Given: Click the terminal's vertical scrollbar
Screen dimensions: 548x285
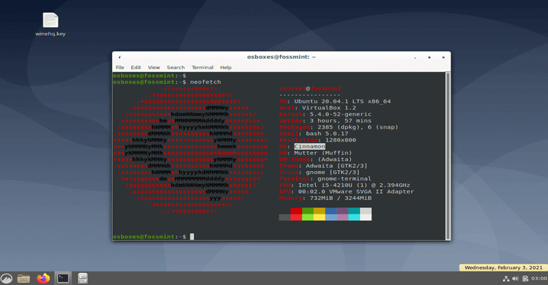Looking at the screenshot, I should pos(448,156).
